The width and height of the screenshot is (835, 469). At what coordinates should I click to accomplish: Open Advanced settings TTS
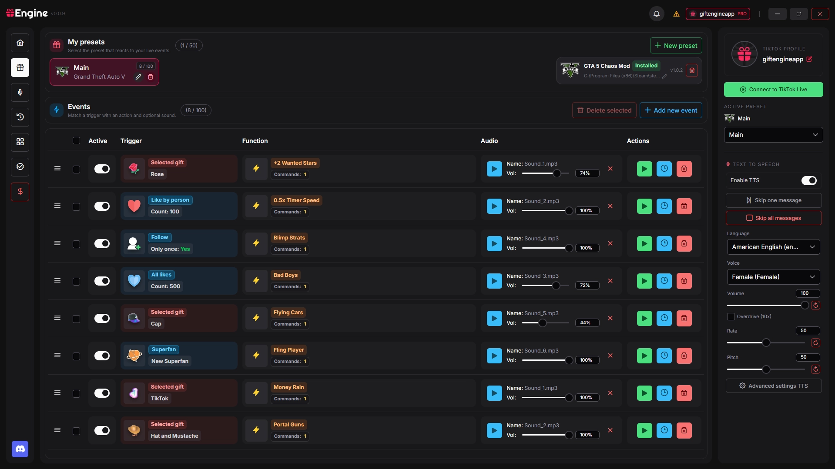click(773, 386)
